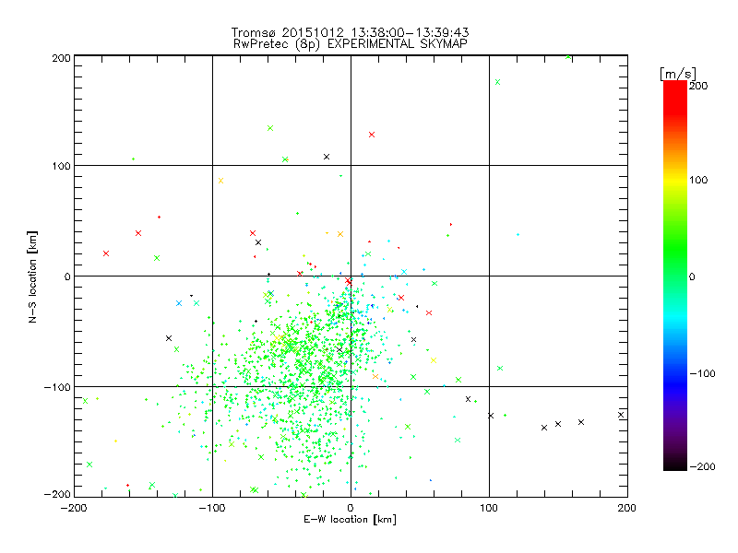Click the "N-S location [km]" axis label
This screenshot has height=553, width=738.
(32, 277)
